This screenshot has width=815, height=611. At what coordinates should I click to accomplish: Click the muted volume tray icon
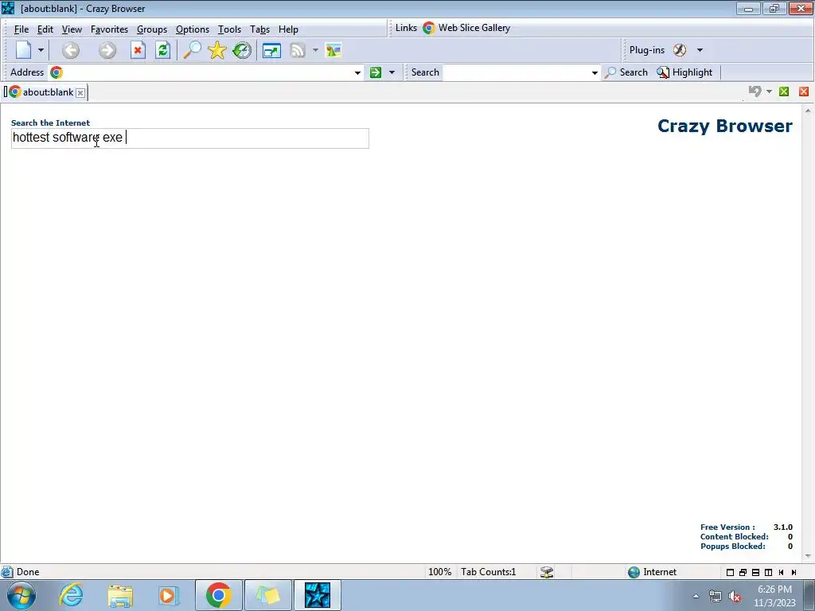coord(735,597)
